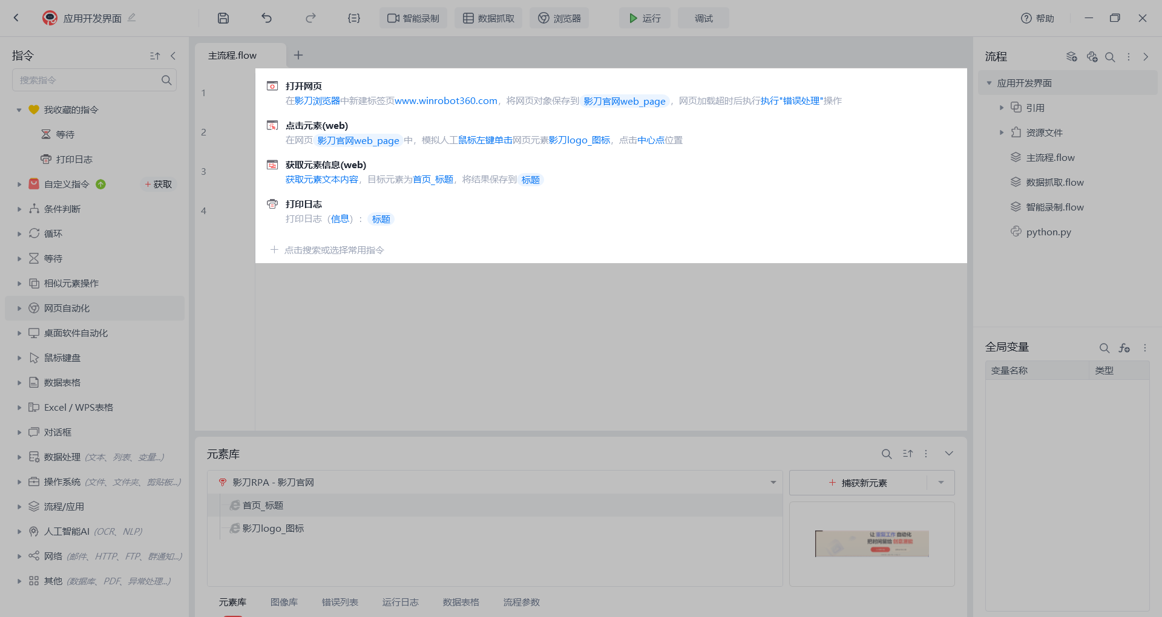Expand the 引用 node in the flow tree
This screenshot has width=1162, height=617.
[x=1002, y=108]
